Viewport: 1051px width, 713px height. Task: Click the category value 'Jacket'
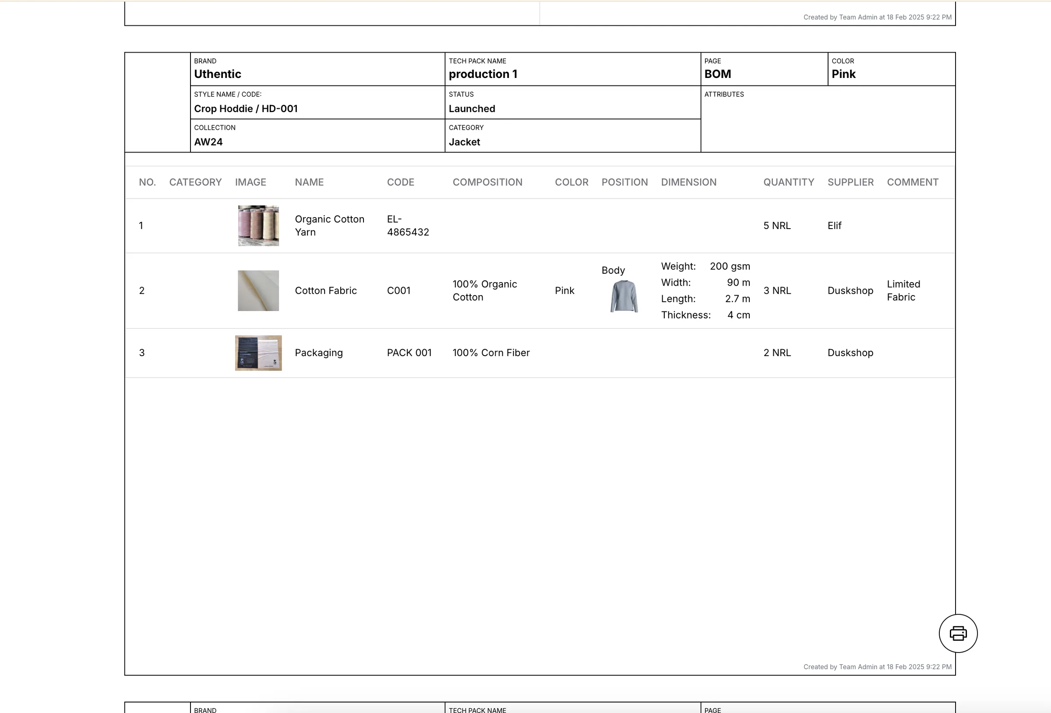point(465,141)
